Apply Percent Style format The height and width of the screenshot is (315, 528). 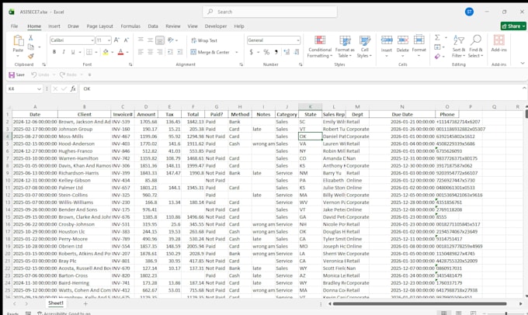click(x=266, y=52)
